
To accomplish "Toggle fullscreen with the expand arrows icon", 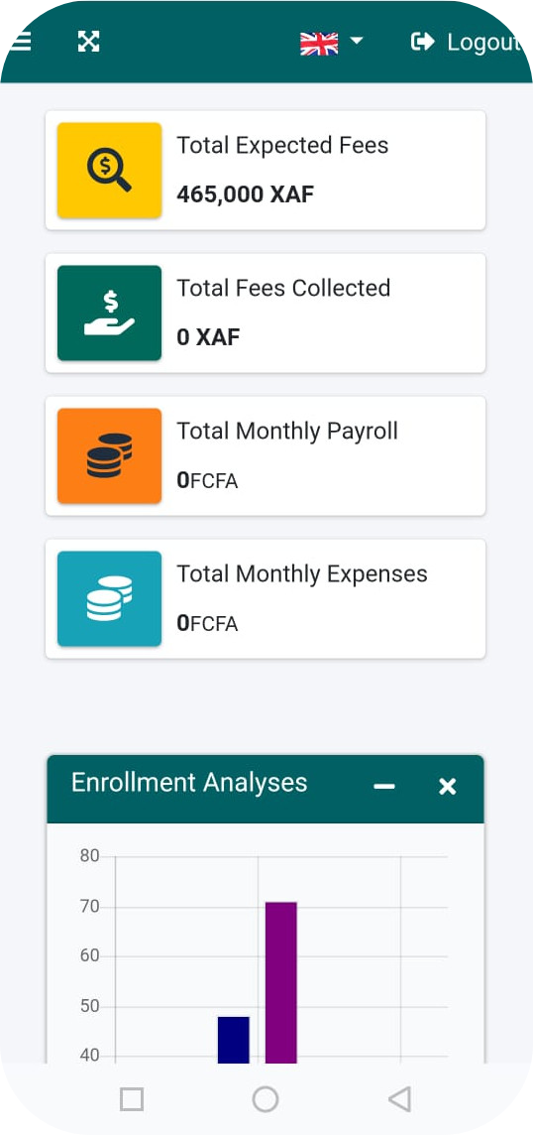I will [88, 42].
